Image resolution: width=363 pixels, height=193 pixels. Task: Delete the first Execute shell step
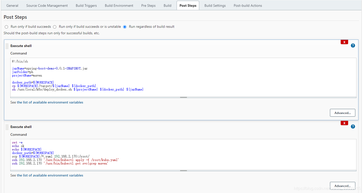pos(344,42)
